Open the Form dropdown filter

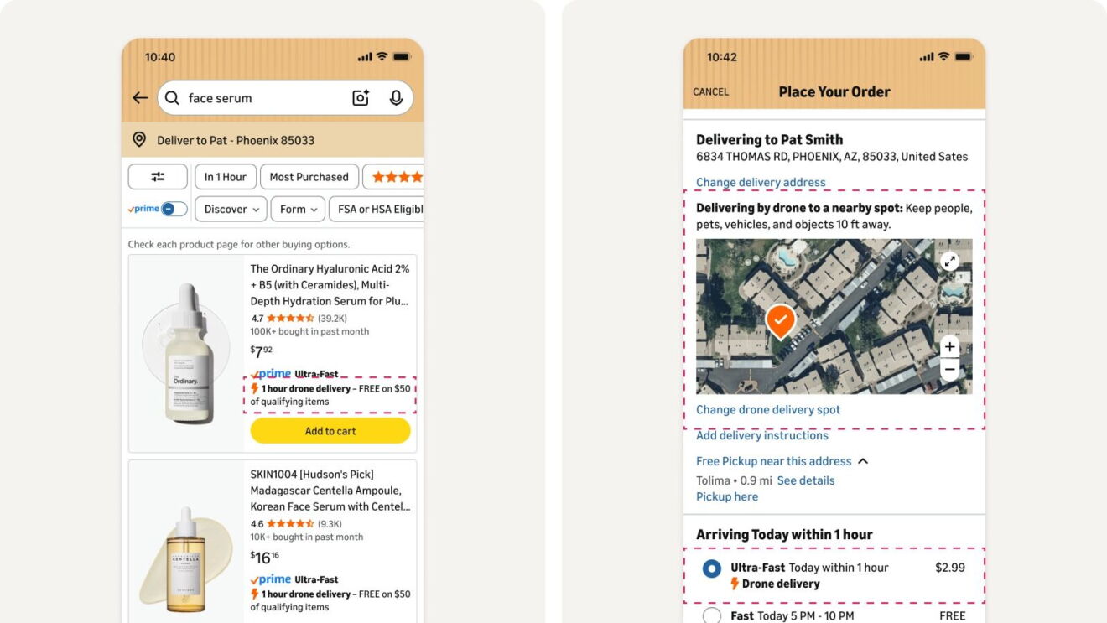coord(298,209)
